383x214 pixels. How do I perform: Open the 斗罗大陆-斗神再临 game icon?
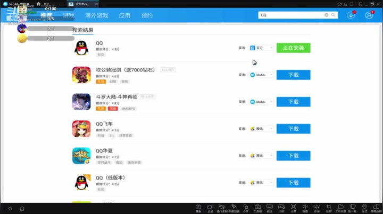(81, 102)
